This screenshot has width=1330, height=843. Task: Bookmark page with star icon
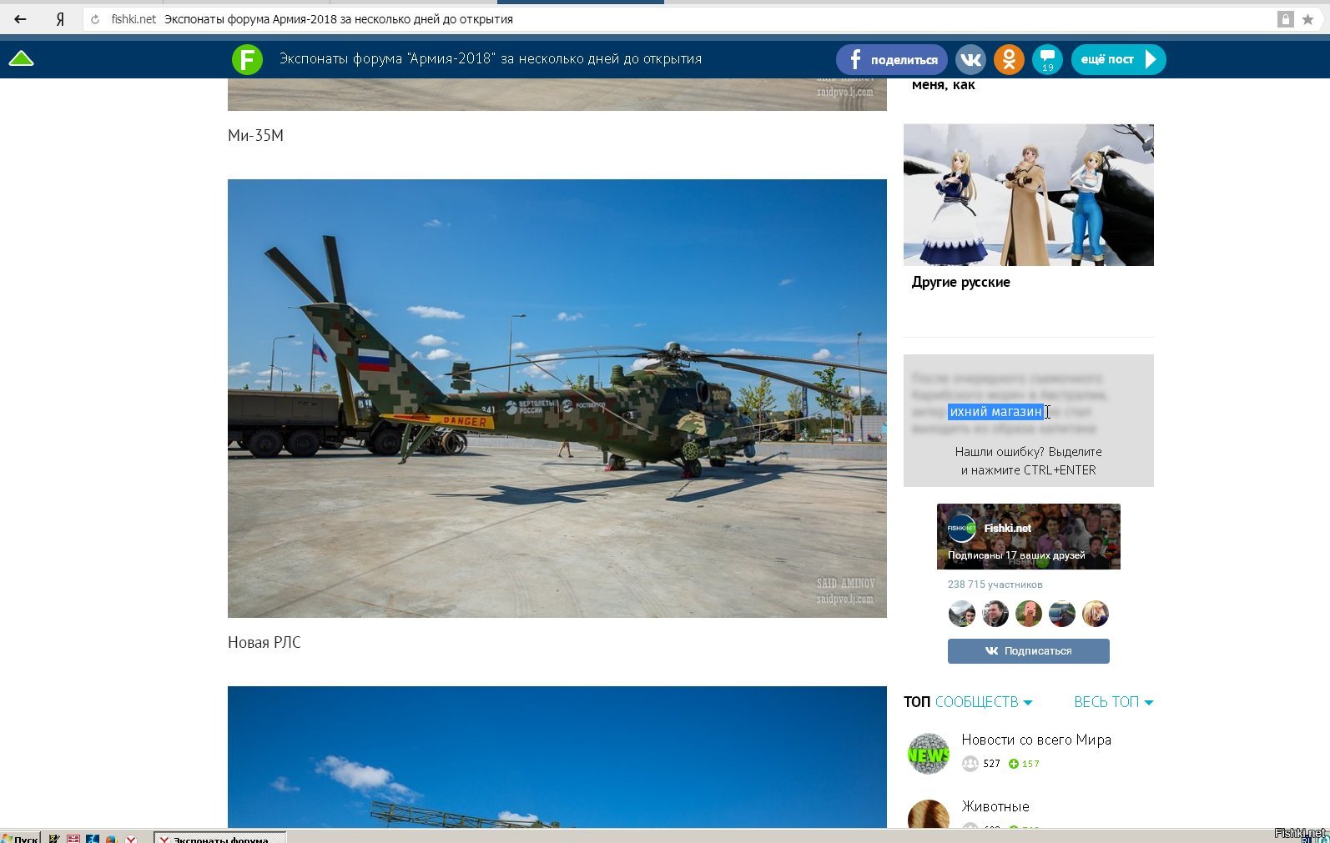point(1307,19)
